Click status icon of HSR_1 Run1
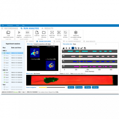Image resolution: width=119 pixels, height=119 pixels. (4, 53)
